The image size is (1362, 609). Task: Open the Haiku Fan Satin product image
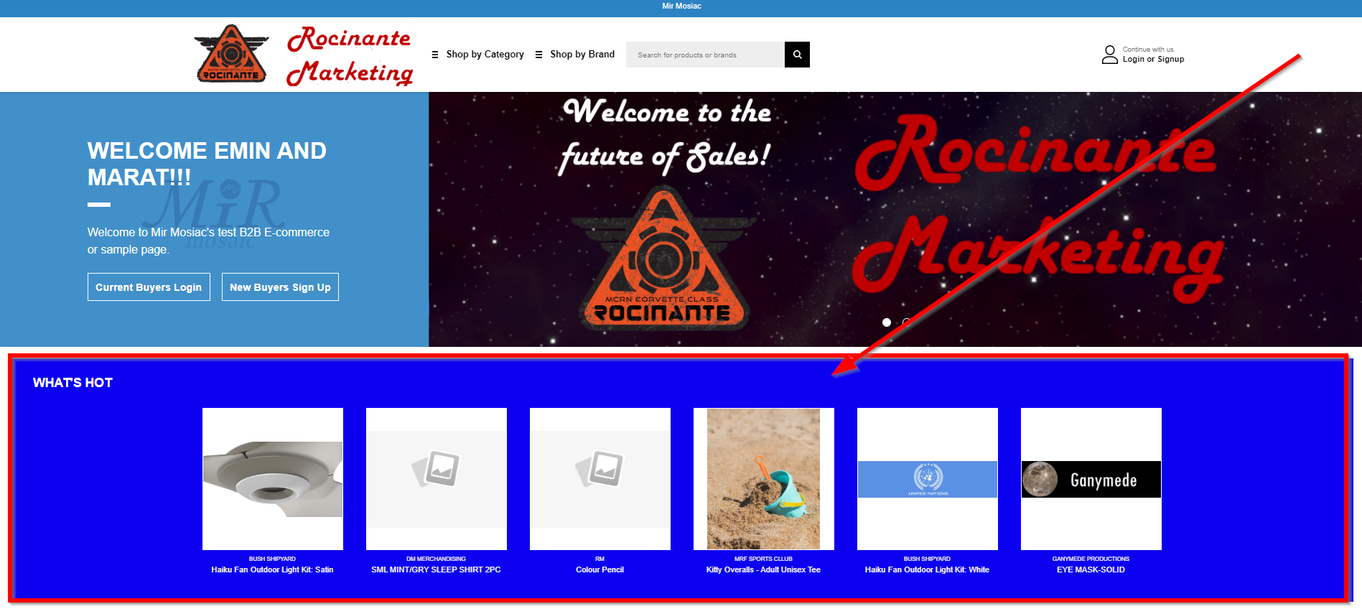click(x=273, y=479)
